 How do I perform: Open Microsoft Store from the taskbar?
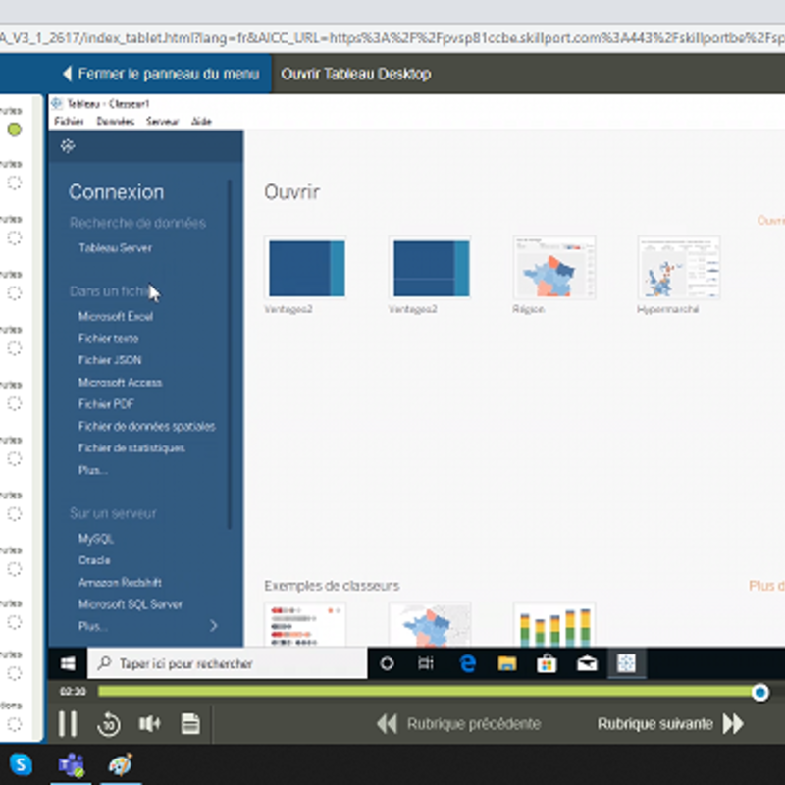pos(547,664)
